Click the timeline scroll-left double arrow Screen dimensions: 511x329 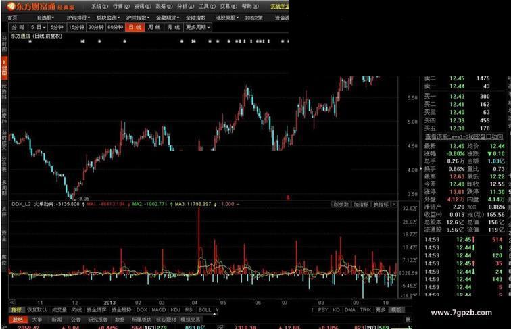tap(11, 302)
